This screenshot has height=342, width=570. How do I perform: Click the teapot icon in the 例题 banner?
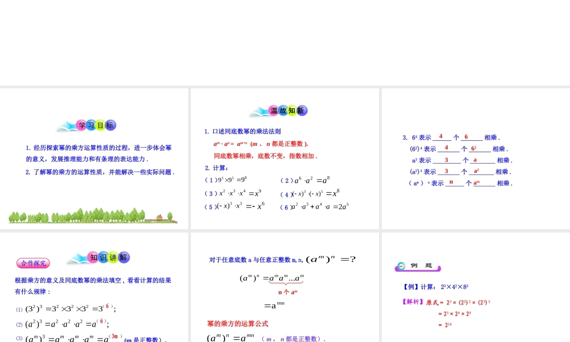(x=402, y=265)
